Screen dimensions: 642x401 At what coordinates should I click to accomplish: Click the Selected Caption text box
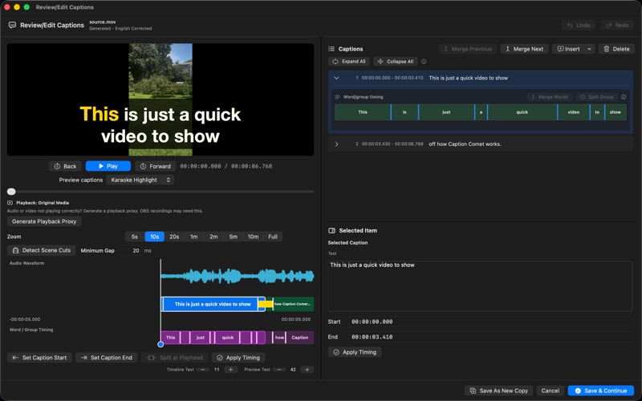coord(480,286)
